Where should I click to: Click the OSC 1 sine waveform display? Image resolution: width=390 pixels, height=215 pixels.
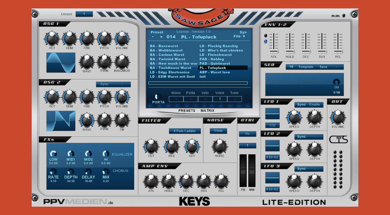point(61,62)
